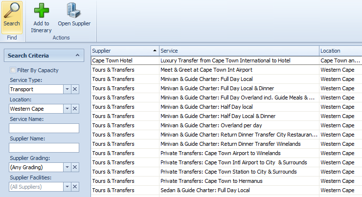This screenshot has width=362, height=197.
Task: Click Western Cape cell in Winelands airport row
Action: [x=340, y=153]
